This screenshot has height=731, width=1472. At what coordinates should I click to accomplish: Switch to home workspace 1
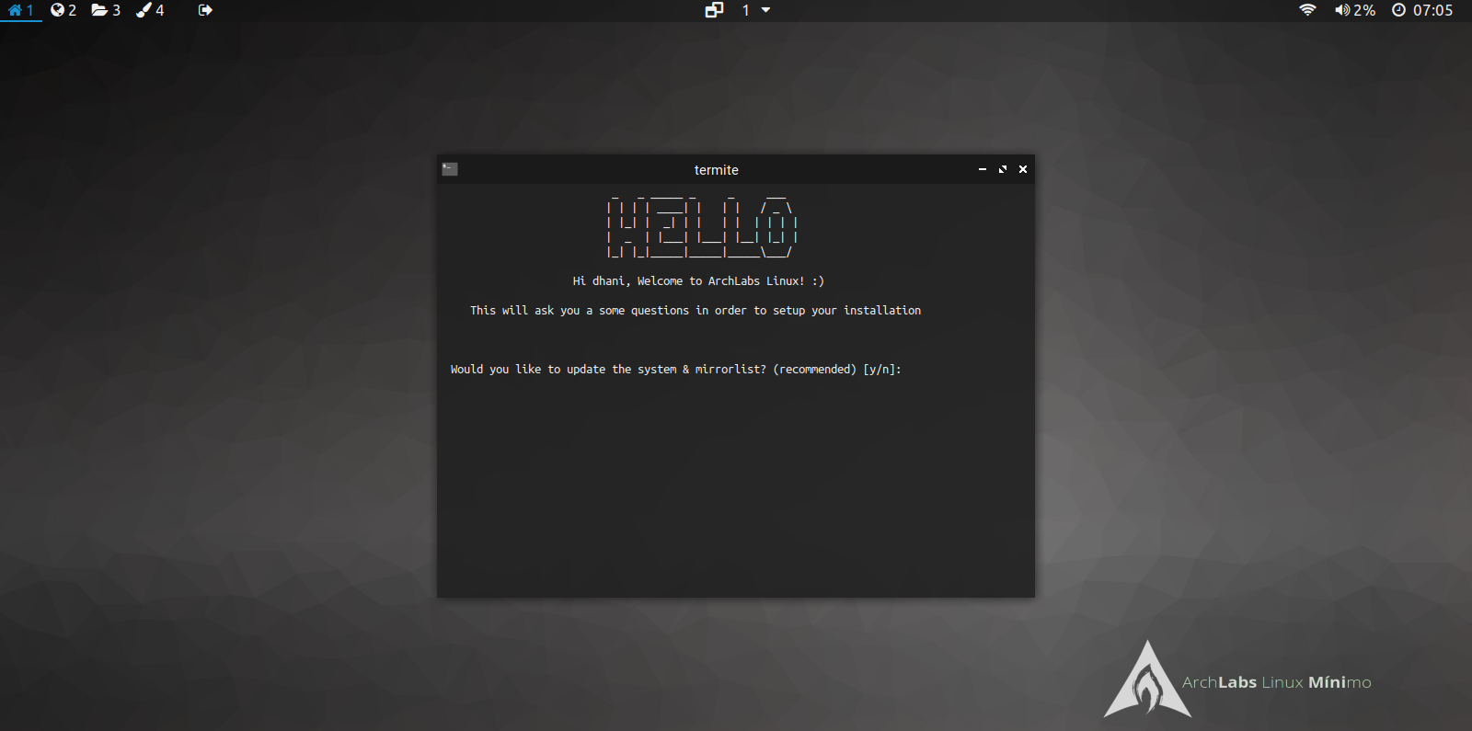[x=20, y=10]
